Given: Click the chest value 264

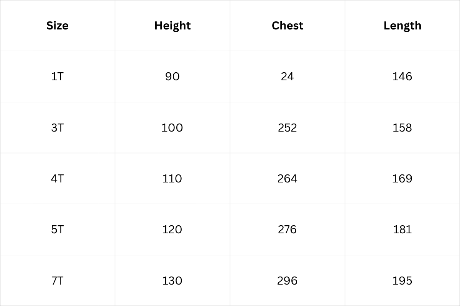Looking at the screenshot, I should pyautogui.click(x=287, y=179).
